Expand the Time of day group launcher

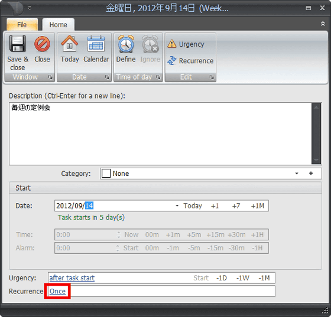(x=158, y=77)
